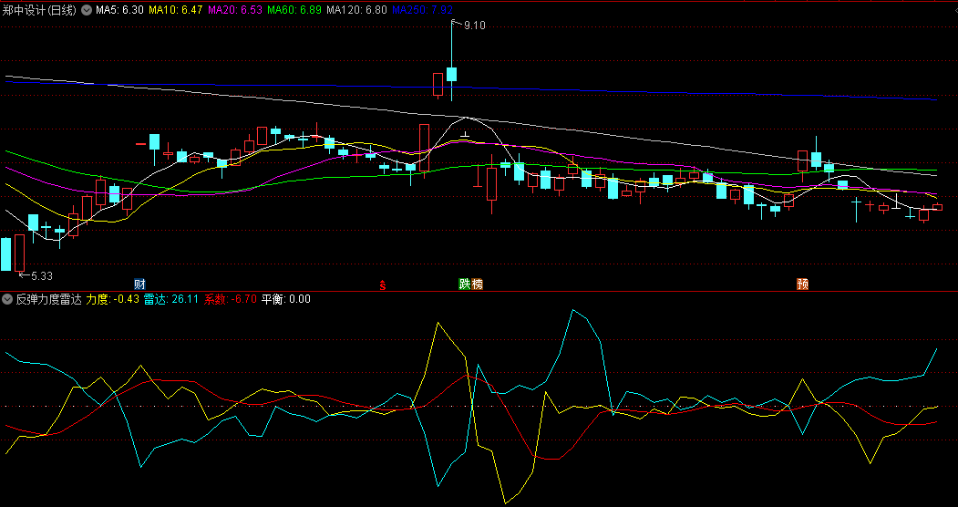Select the MA120: 6.80 label
958x507 pixels.
[x=356, y=10]
